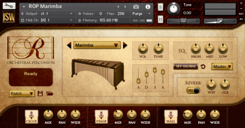245x128 pixels.
Task: Toggle the reverb OFF switch
Action: click(193, 90)
